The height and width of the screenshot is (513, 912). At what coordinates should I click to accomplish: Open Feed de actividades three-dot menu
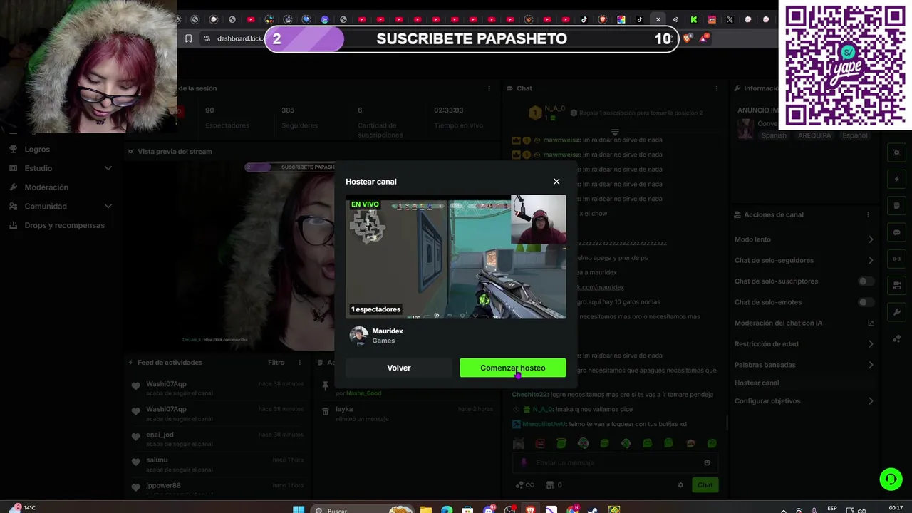point(300,363)
